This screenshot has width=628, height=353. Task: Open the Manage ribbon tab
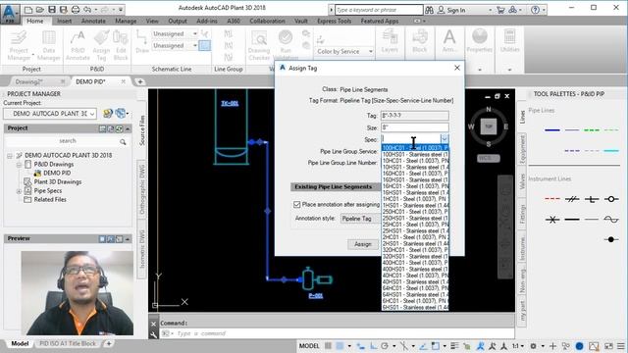click(x=126, y=21)
